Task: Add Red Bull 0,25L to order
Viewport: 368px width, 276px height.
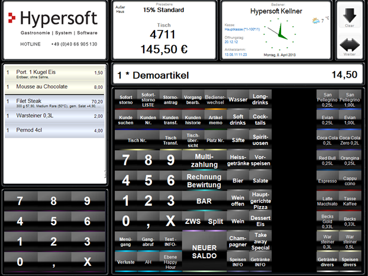Action: click(327, 161)
